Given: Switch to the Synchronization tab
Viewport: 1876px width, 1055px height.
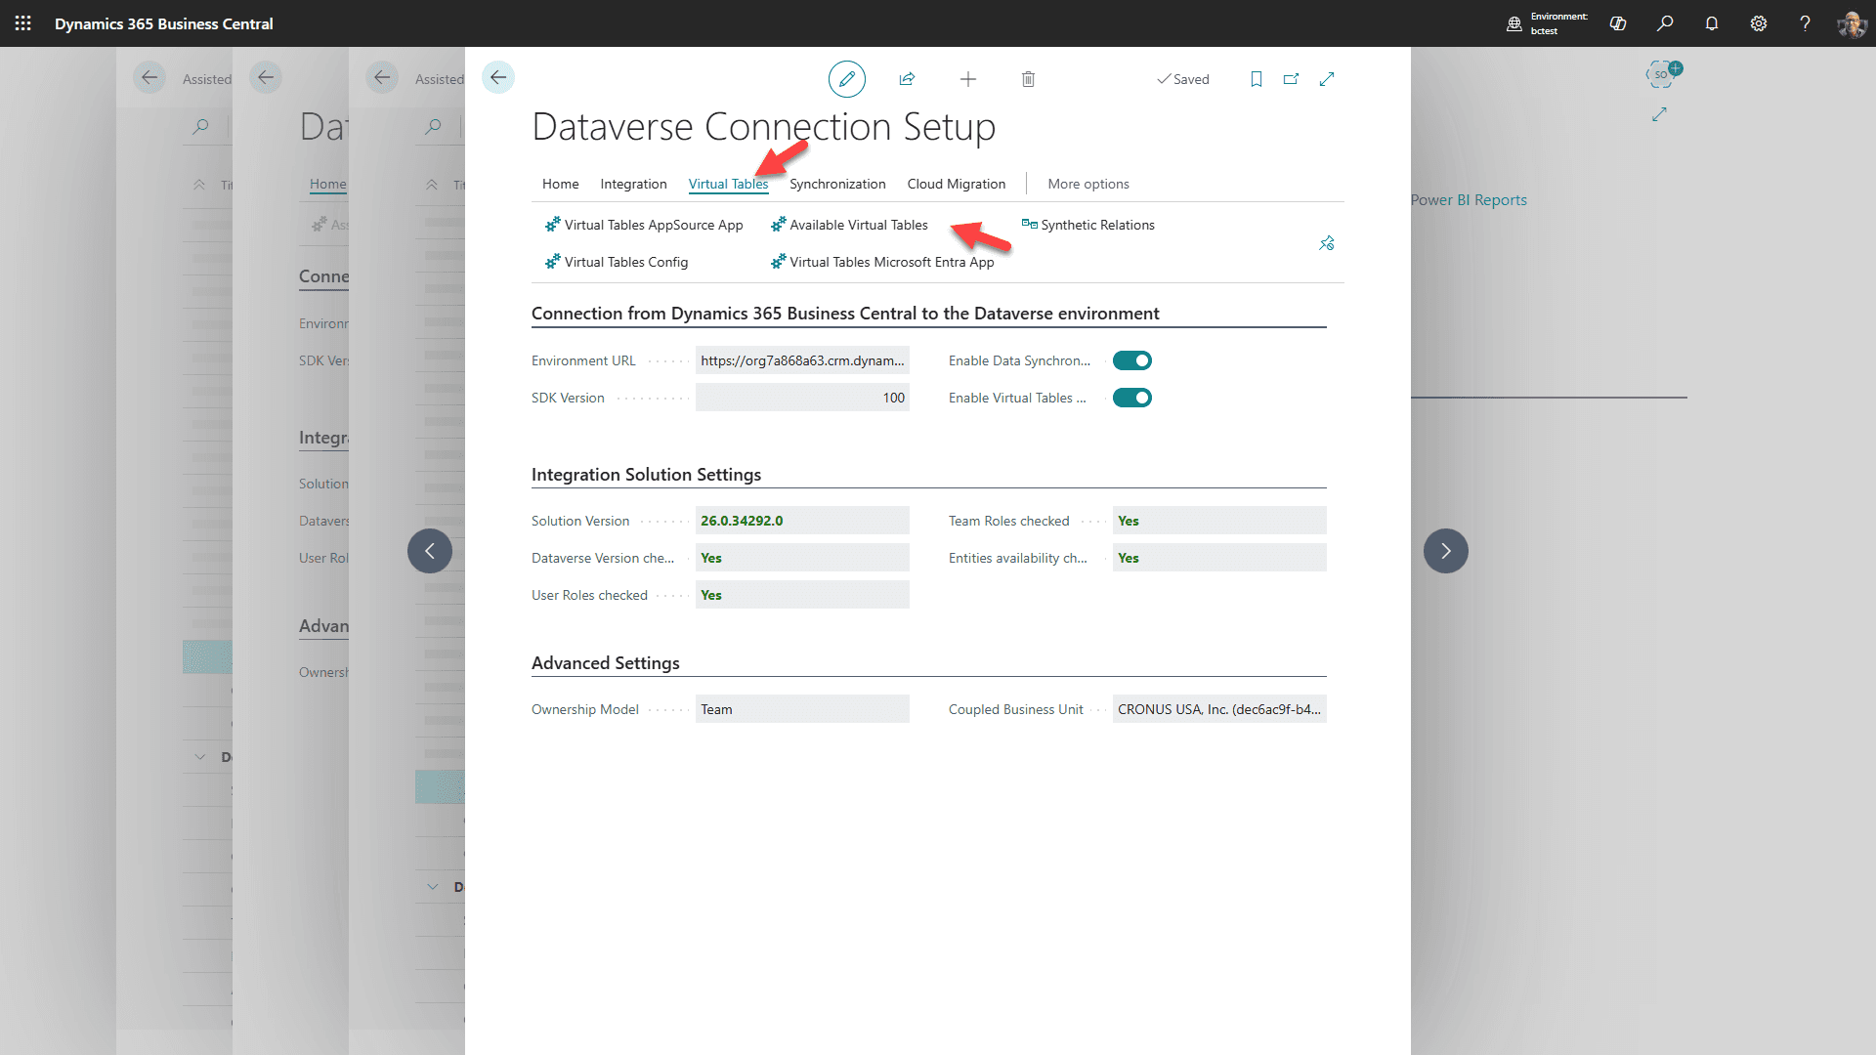Looking at the screenshot, I should pyautogui.click(x=837, y=184).
